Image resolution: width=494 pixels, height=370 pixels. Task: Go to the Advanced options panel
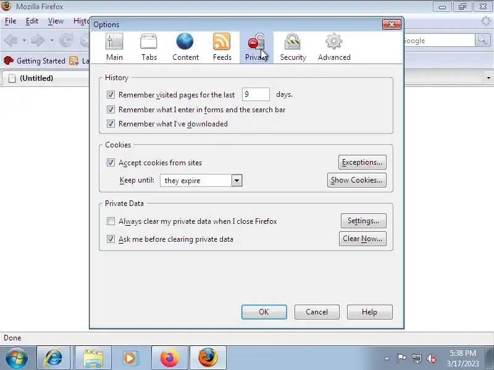tap(334, 47)
